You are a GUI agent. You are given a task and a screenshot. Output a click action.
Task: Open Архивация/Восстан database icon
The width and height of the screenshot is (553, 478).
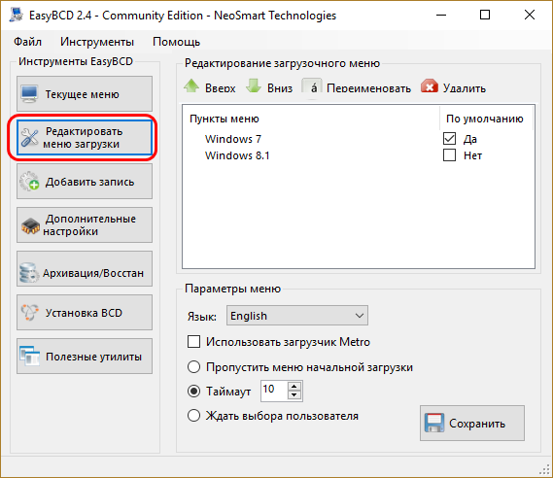(x=29, y=272)
